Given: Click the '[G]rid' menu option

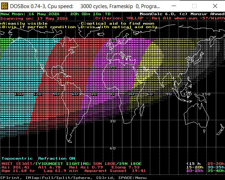Looking at the screenshot, I should [x=105, y=178].
